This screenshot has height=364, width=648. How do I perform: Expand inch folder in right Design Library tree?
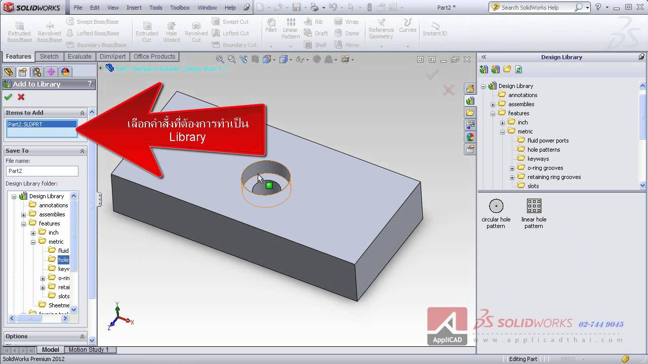[x=502, y=123]
